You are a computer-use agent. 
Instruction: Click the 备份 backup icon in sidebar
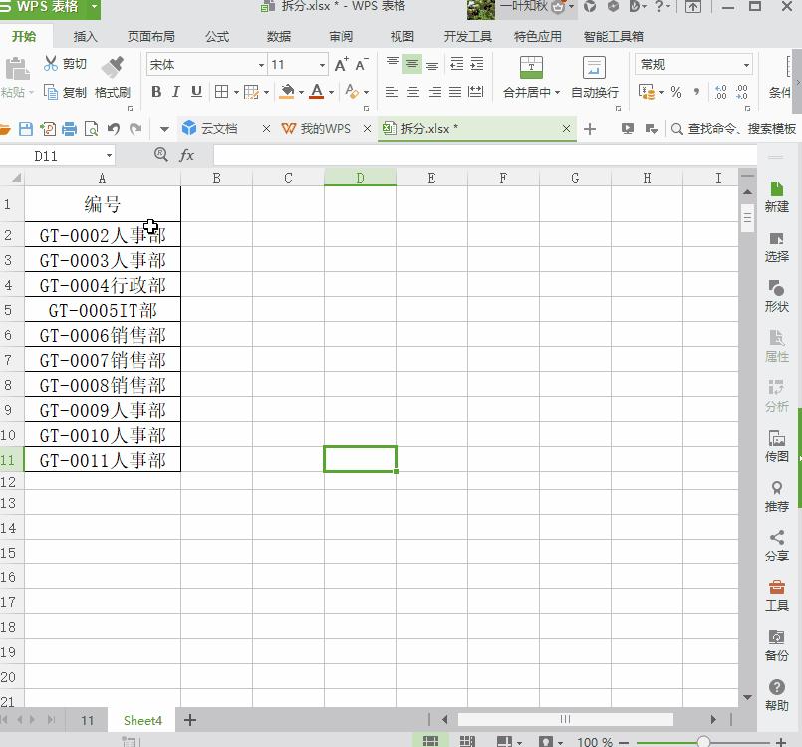[x=776, y=644]
